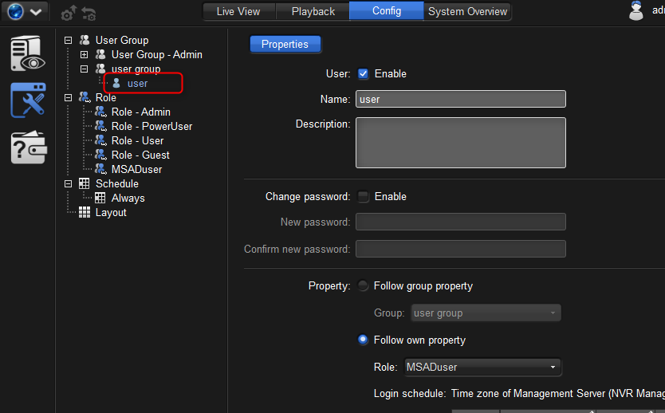Uncheck the User Enable checkbox

pos(364,73)
